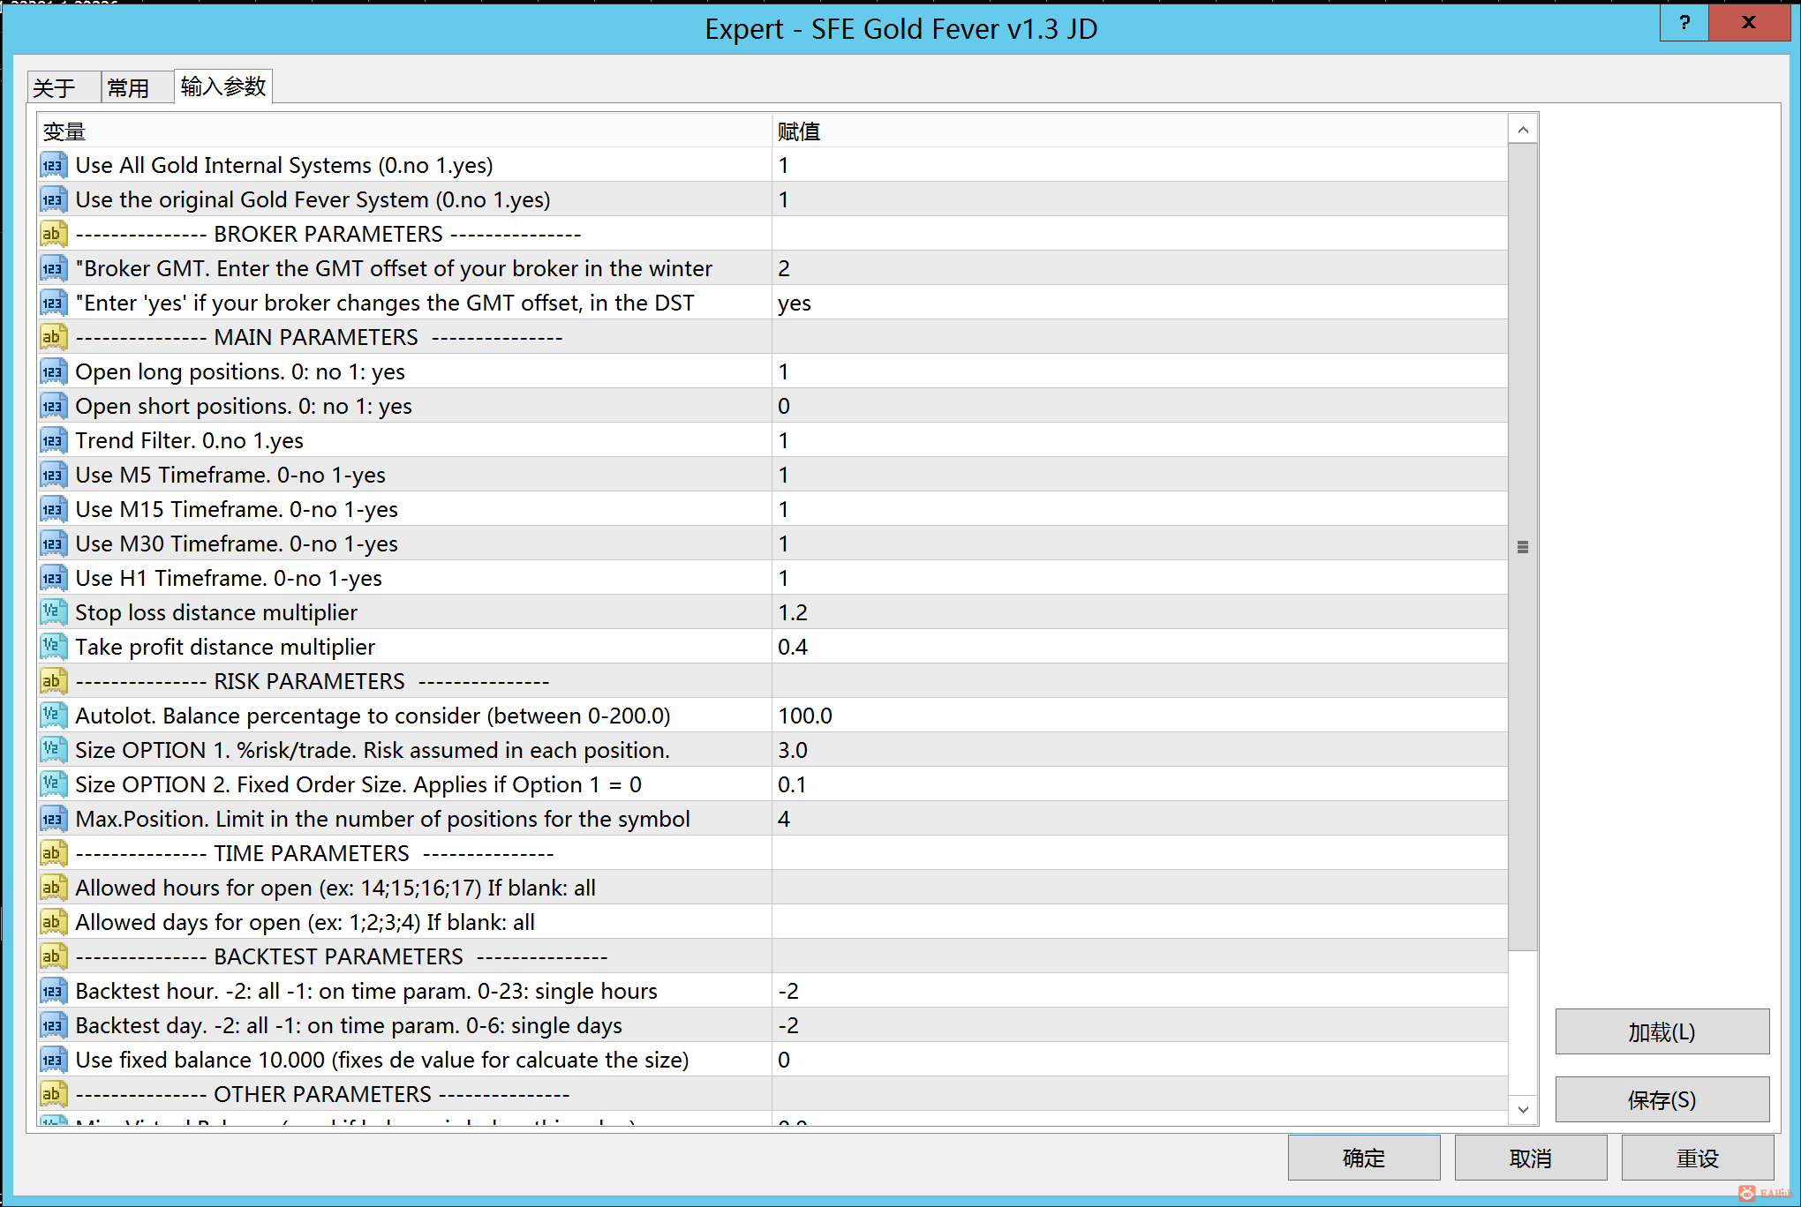Click the 0.1 fixed order size value
1801x1207 pixels.
[x=1140, y=784]
